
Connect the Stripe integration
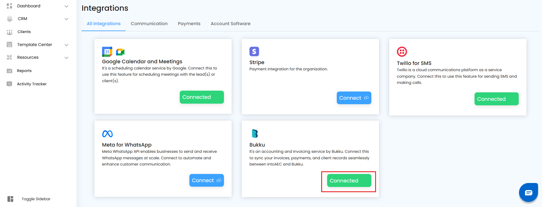click(x=354, y=98)
